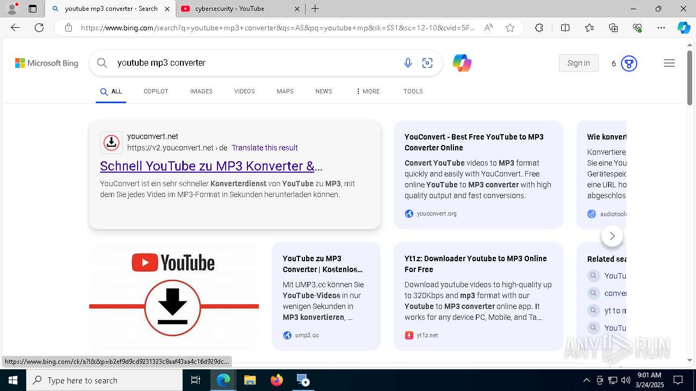696x391 pixels.
Task: Close the youtube mp3 converter tab
Action: (x=167, y=9)
